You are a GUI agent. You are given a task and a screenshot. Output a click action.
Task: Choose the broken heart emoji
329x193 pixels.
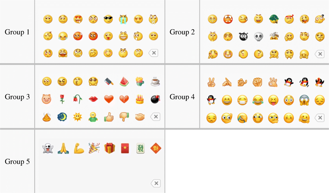pos(124,99)
